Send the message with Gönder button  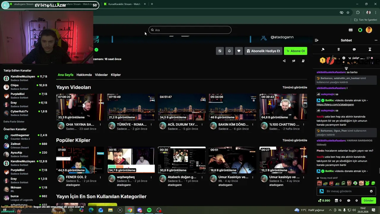368,201
